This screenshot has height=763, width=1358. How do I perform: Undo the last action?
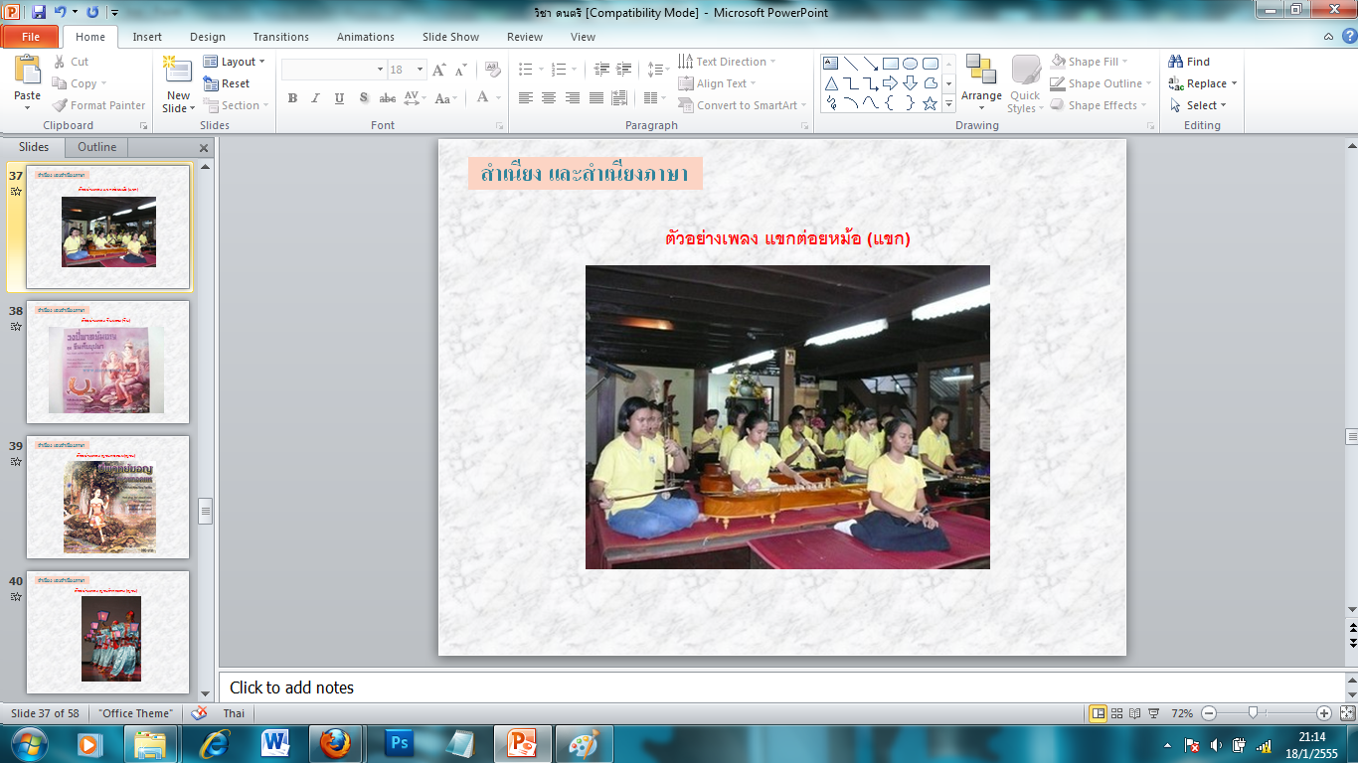click(60, 13)
